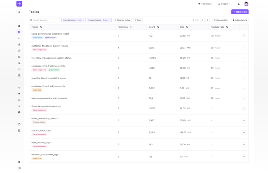Click the production tag on employee-time-tracking-records
This screenshot has height=173, width=268.
54,70
